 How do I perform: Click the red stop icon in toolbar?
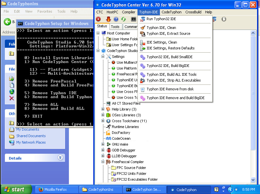coord(98,19)
